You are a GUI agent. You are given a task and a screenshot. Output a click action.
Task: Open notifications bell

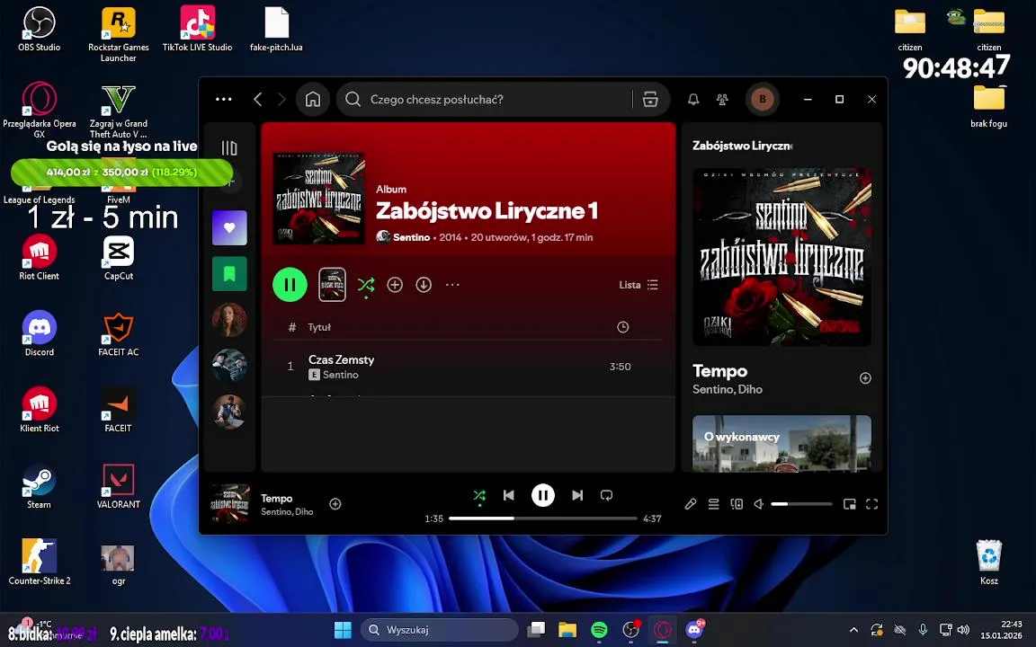(693, 99)
